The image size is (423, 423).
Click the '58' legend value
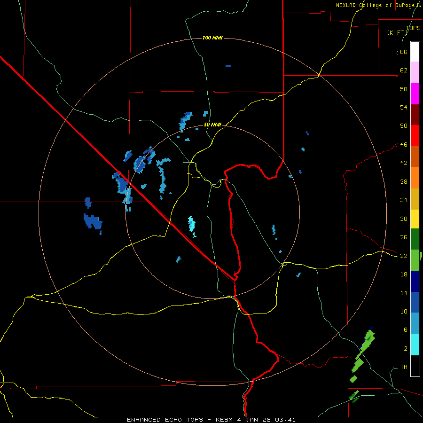(x=404, y=89)
